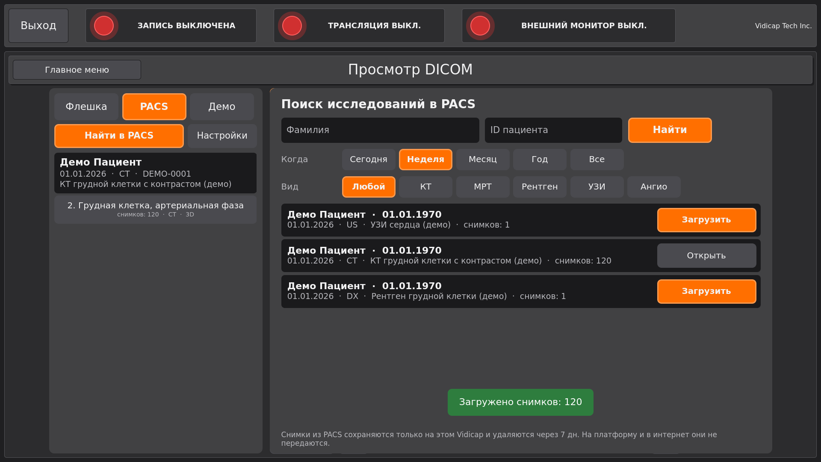This screenshot has width=821, height=462.
Task: Choose modality filter Рентген
Action: point(540,187)
